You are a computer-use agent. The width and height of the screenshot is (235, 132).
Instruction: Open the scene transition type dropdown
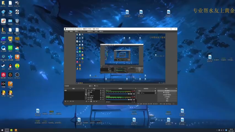pos(146,91)
